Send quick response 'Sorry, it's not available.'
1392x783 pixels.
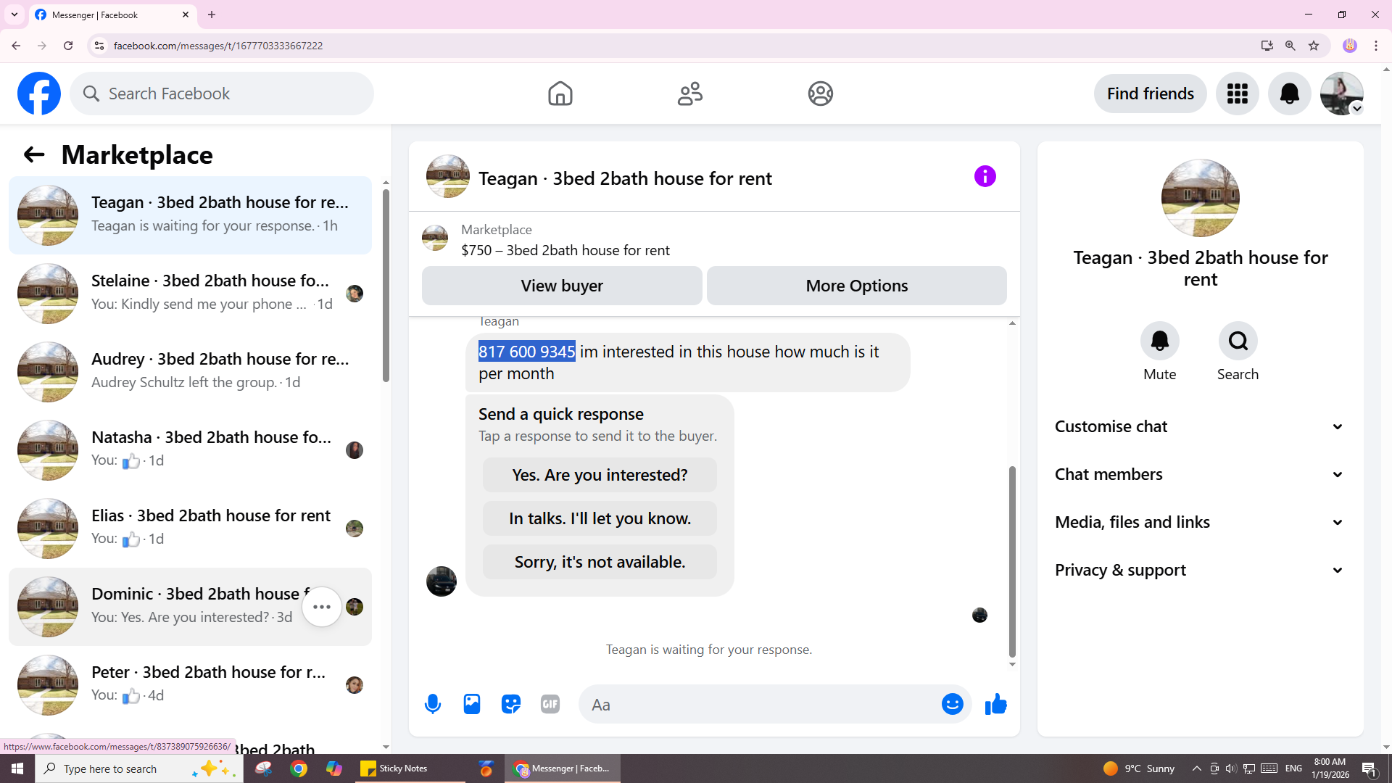pos(600,562)
